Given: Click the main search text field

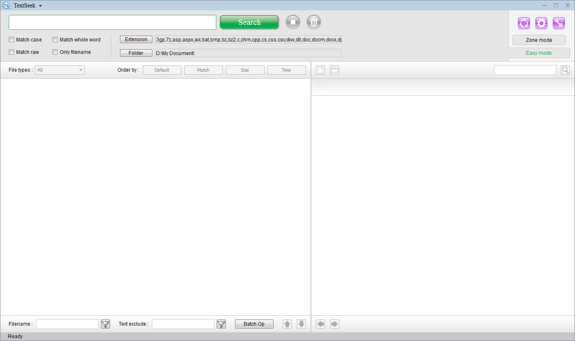Looking at the screenshot, I should 113,22.
